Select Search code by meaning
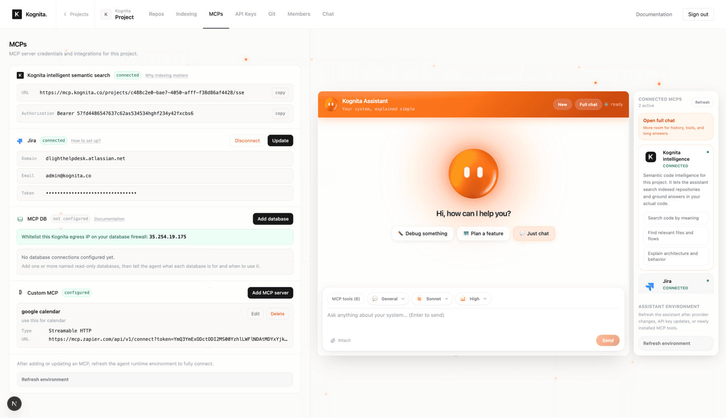Screen dimensions: 726x418 (x=676, y=218)
